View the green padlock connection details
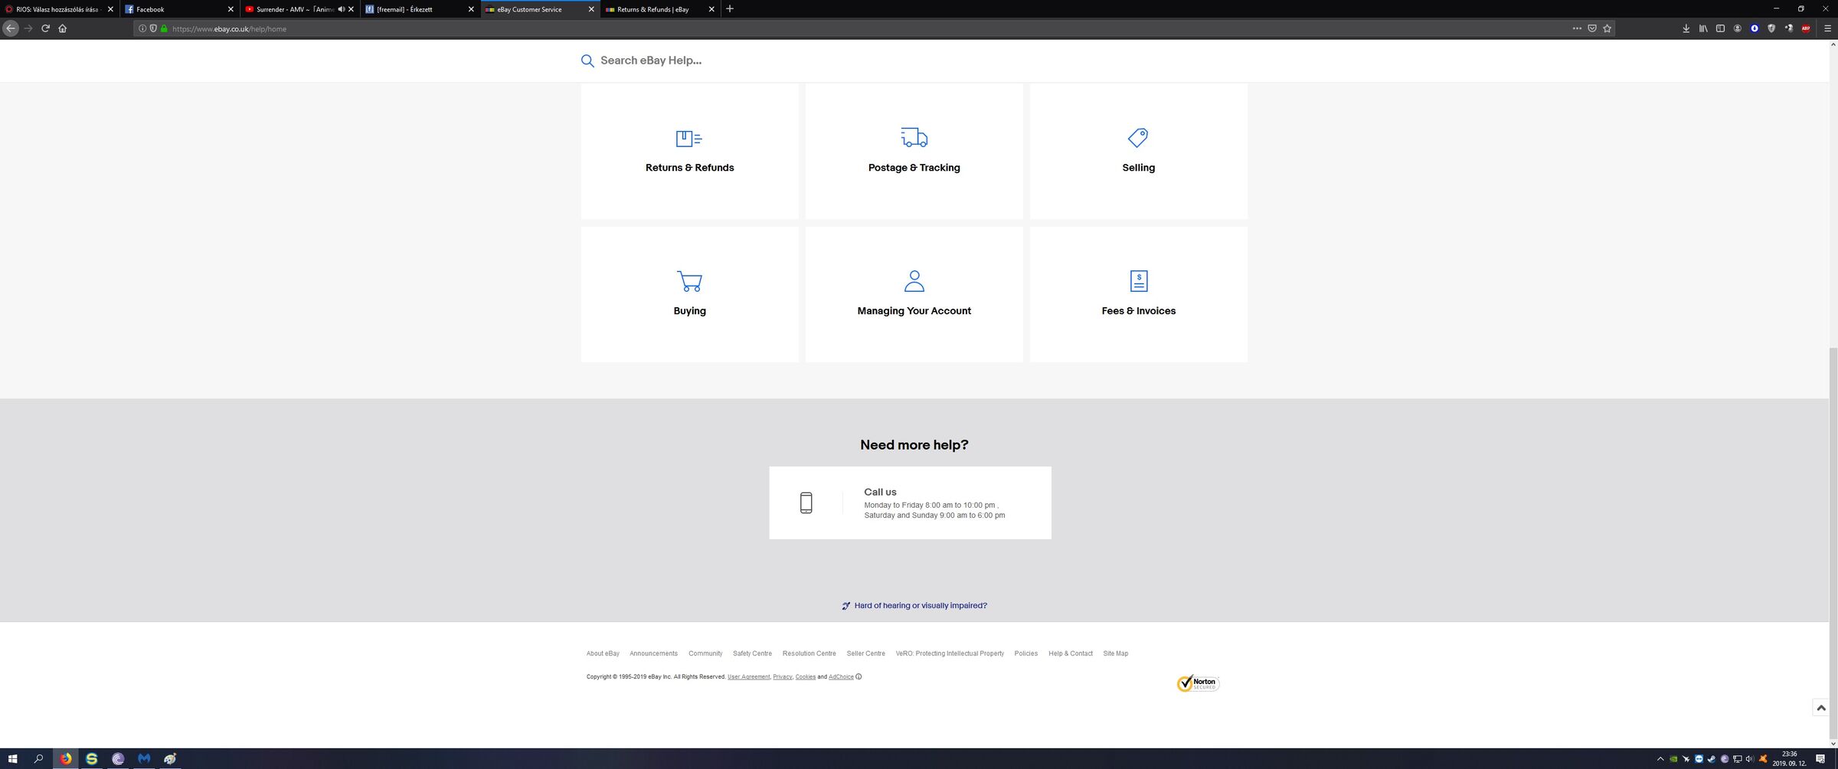The height and width of the screenshot is (769, 1838). [x=164, y=28]
